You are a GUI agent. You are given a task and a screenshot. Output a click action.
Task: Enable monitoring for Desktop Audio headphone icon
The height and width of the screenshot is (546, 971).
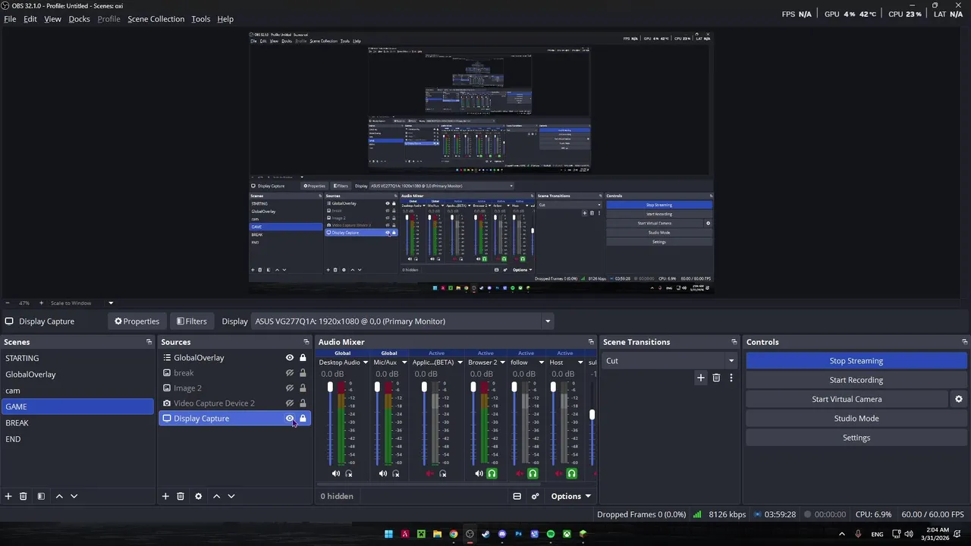(x=349, y=473)
